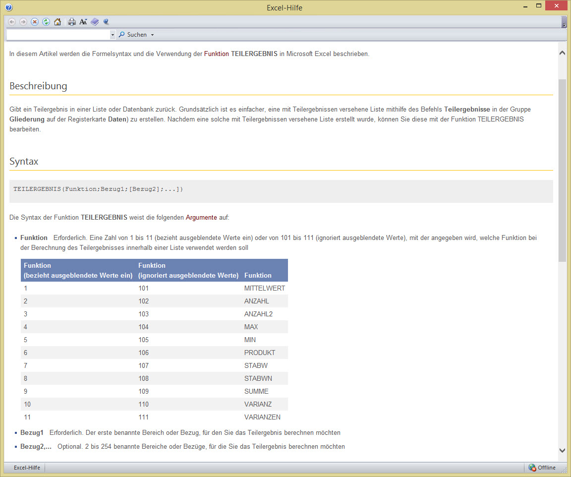Expand the Suchen options arrow
Screen dimensions: 571x477
coord(152,35)
